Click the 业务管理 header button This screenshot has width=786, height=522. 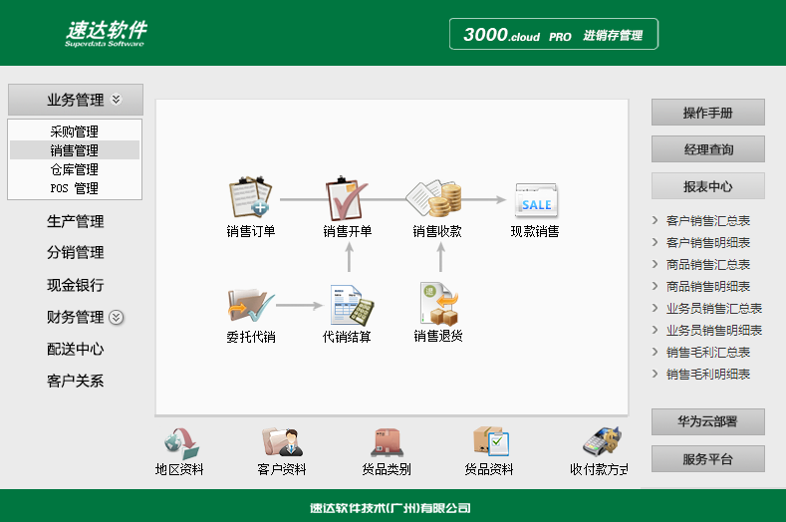(76, 100)
